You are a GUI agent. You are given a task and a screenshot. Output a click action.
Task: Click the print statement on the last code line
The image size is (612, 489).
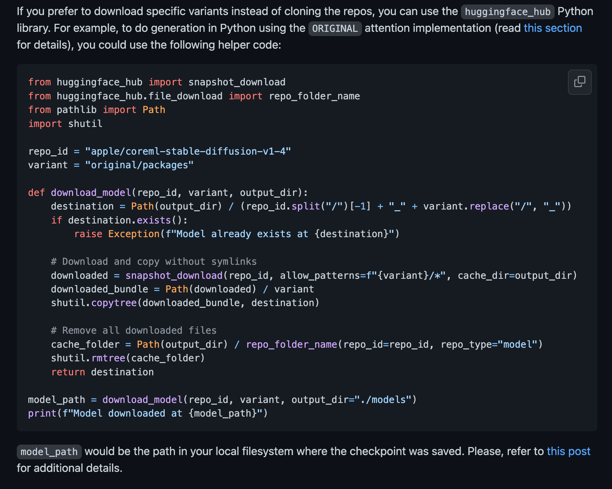pyautogui.click(x=148, y=413)
